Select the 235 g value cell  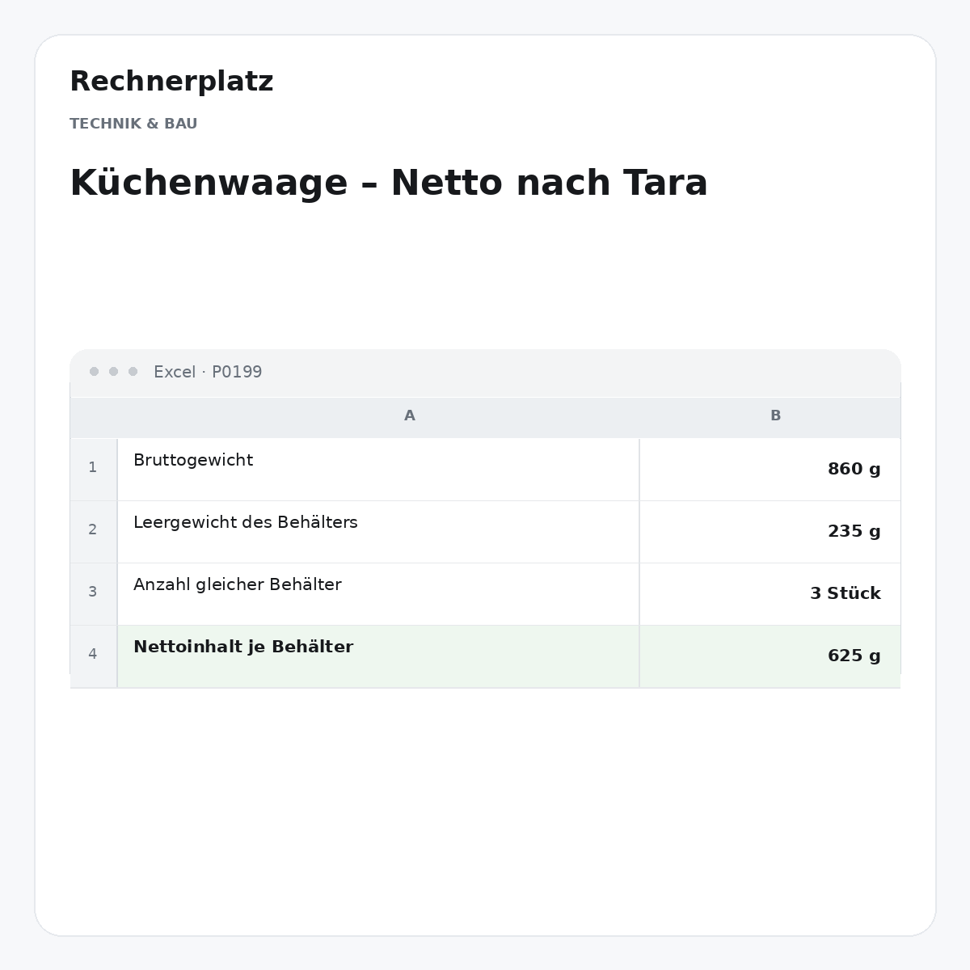pyautogui.click(x=770, y=532)
